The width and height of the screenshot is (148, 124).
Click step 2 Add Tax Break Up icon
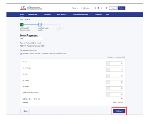pyautogui.click(x=40, y=25)
